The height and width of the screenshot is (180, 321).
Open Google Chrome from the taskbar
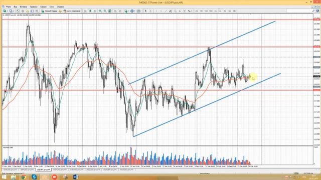pos(24,177)
